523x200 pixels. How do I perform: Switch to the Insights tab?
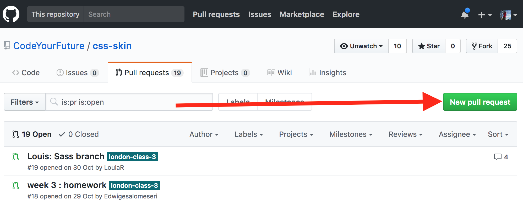click(327, 73)
